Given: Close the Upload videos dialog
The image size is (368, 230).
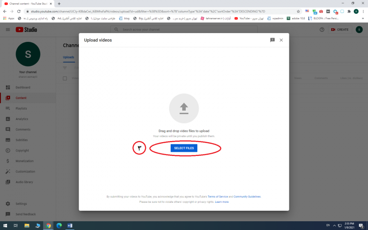Looking at the screenshot, I should tap(281, 40).
